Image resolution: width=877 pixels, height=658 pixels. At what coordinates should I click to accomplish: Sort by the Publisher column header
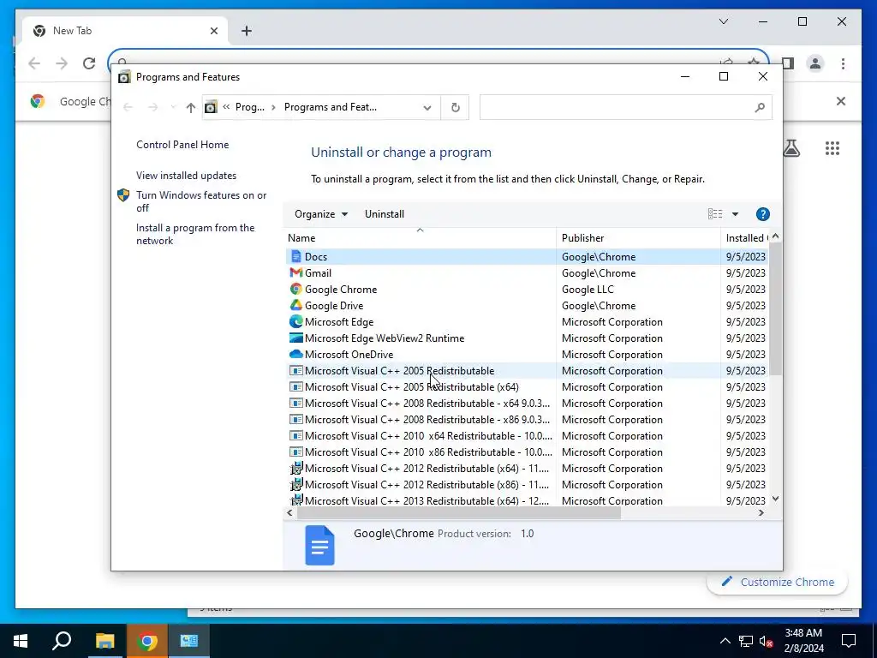pyautogui.click(x=638, y=238)
